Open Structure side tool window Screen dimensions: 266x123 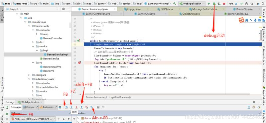(x=2, y=84)
